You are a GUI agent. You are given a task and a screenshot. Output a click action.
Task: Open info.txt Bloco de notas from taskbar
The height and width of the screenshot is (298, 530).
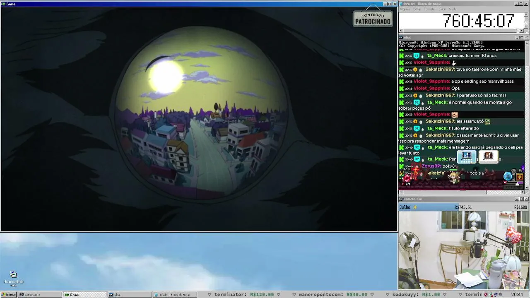[175, 295]
